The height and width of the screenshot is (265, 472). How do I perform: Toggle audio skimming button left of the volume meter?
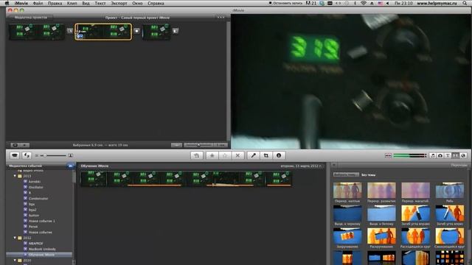389,155
